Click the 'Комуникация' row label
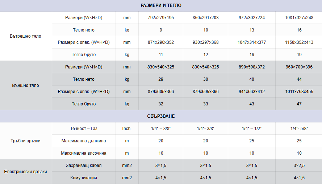The width and height of the screenshot is (322, 184). [x=84, y=178]
